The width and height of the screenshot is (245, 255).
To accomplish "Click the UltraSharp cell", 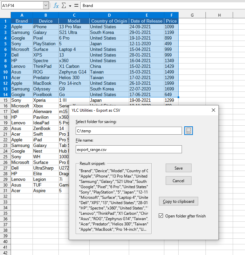I will 45,168.
